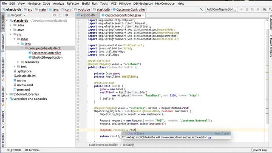272x153 pixels.
Task: Click the Stop square icon in toolbar
Action: pyautogui.click(x=258, y=9)
